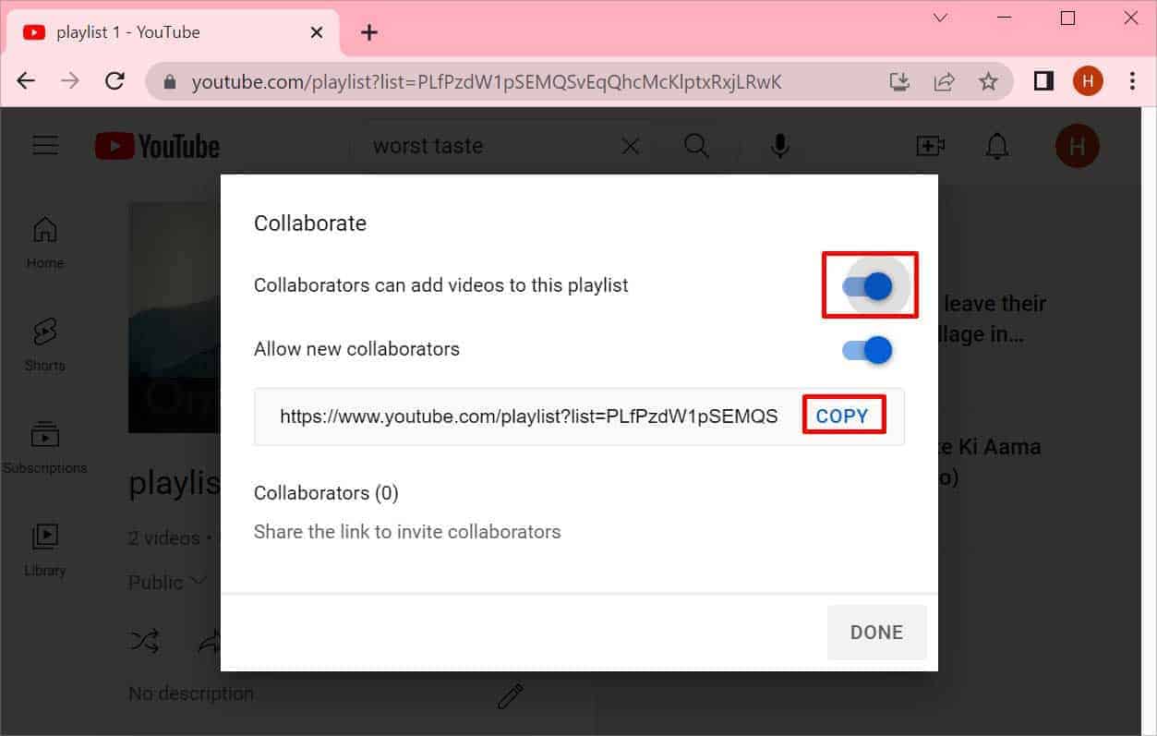Click the install app icon in address bar
Image resolution: width=1157 pixels, height=736 pixels.
coord(899,82)
